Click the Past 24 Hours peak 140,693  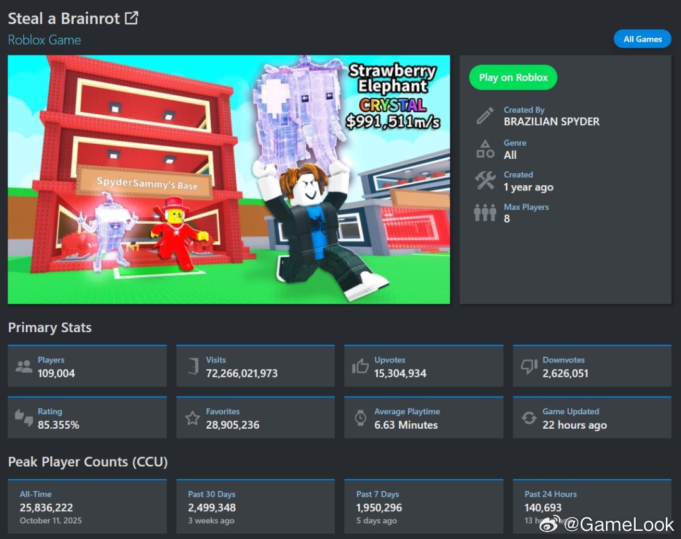[x=542, y=507]
